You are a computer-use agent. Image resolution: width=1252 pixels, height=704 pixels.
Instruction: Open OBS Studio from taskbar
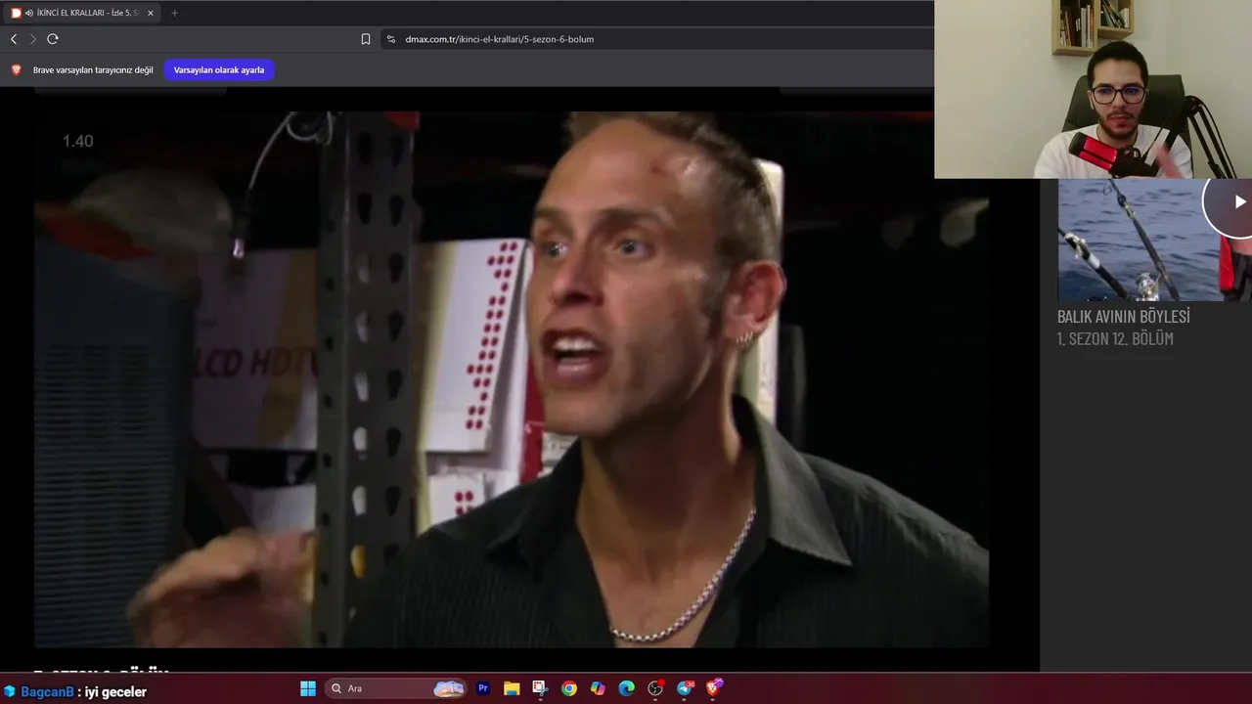click(x=655, y=688)
